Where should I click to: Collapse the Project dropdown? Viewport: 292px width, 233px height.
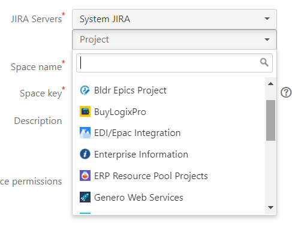click(174, 40)
